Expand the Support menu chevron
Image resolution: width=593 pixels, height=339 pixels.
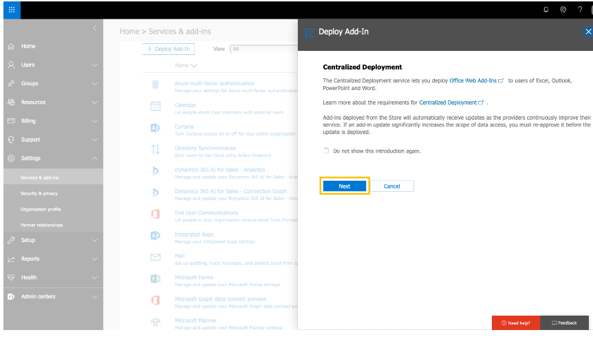94,140
